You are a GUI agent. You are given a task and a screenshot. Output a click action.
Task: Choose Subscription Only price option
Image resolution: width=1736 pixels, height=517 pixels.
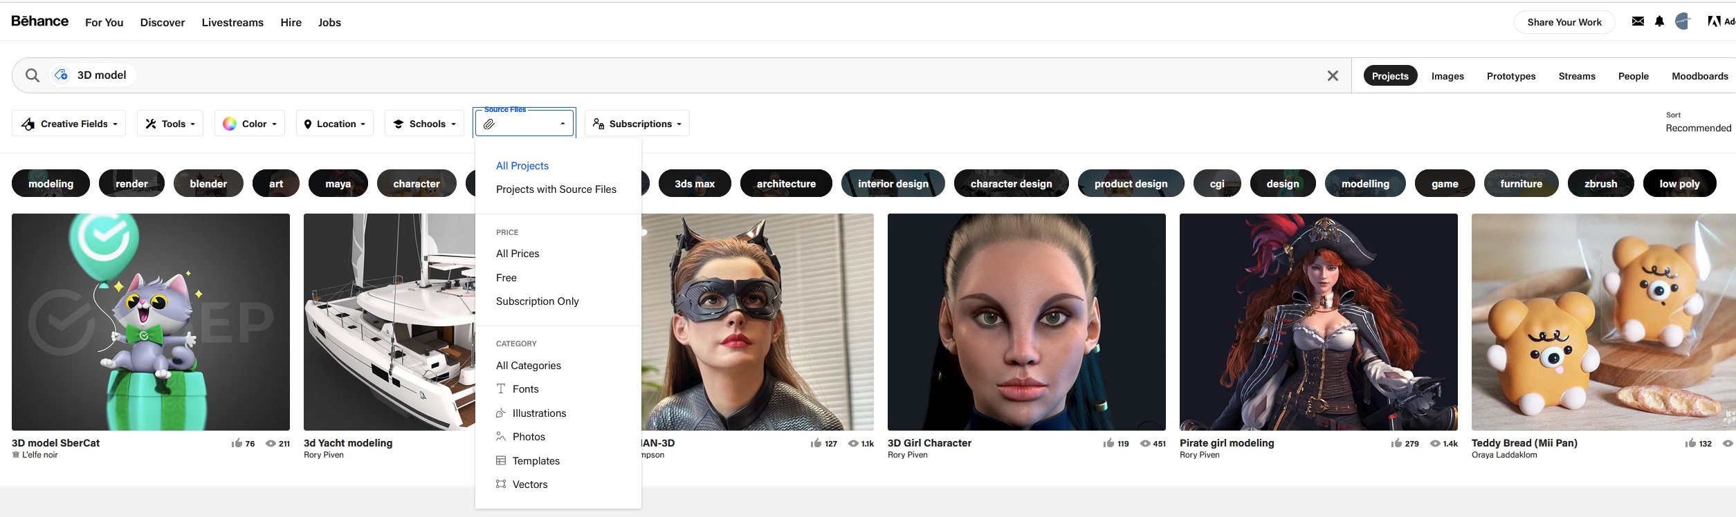coord(538,301)
